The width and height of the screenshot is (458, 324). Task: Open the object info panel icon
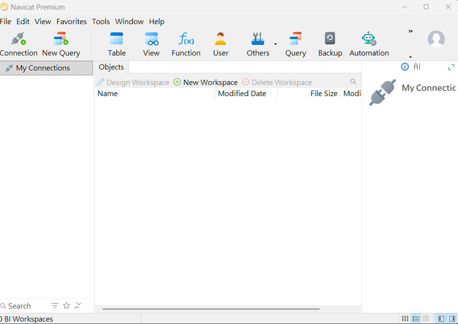pyautogui.click(x=405, y=67)
